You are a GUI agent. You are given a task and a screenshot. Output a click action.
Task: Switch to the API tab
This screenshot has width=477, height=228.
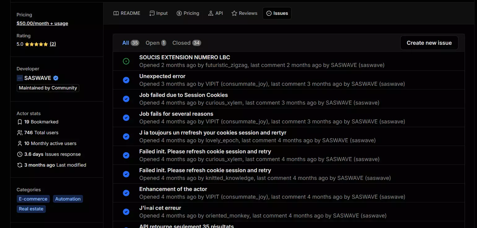click(x=215, y=13)
